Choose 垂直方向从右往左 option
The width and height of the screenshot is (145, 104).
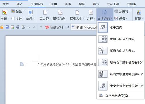click(x=121, y=39)
